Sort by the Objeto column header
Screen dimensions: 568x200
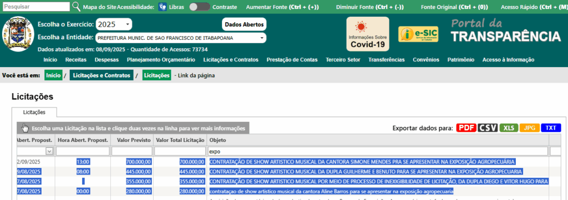378,140
